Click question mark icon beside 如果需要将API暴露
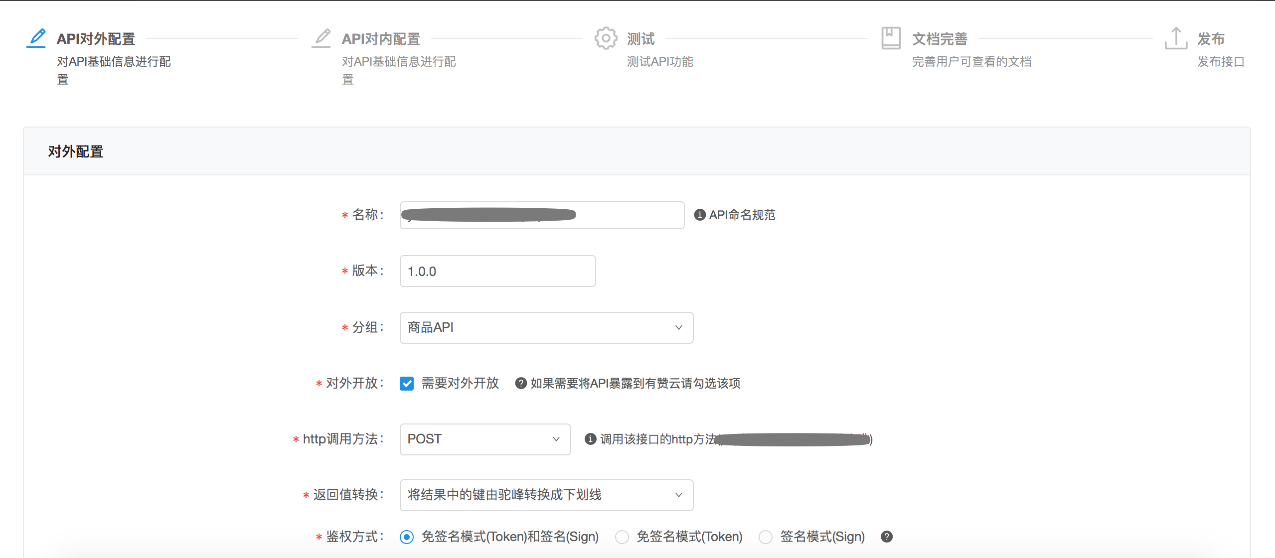The width and height of the screenshot is (1275, 558). [521, 383]
